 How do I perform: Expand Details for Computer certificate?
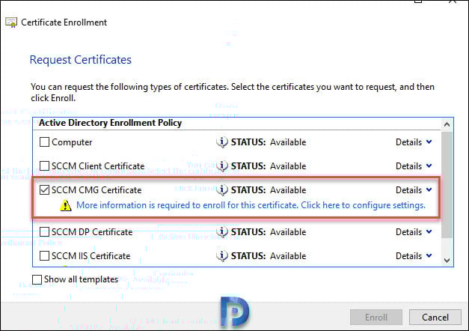coord(414,142)
